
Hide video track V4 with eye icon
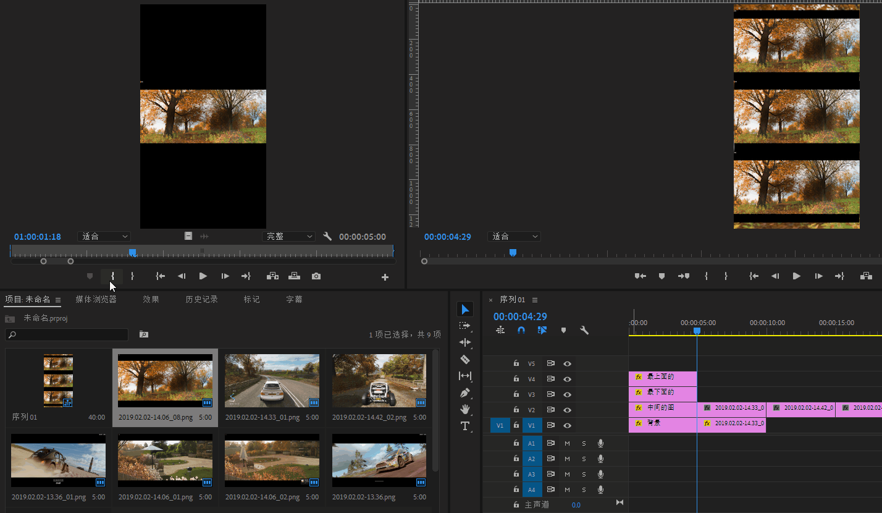(567, 379)
